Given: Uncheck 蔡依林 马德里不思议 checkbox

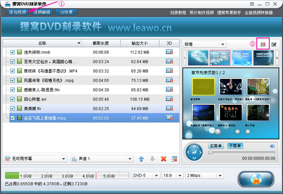Looking at the screenshot, I should click(12, 71).
